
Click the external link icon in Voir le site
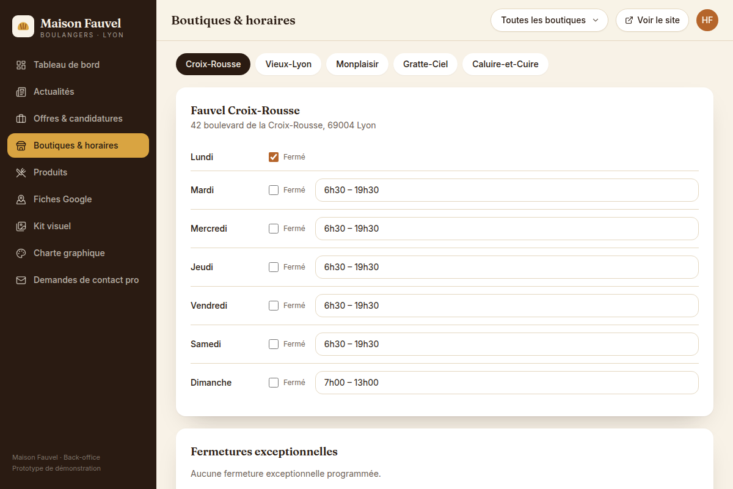coord(629,20)
